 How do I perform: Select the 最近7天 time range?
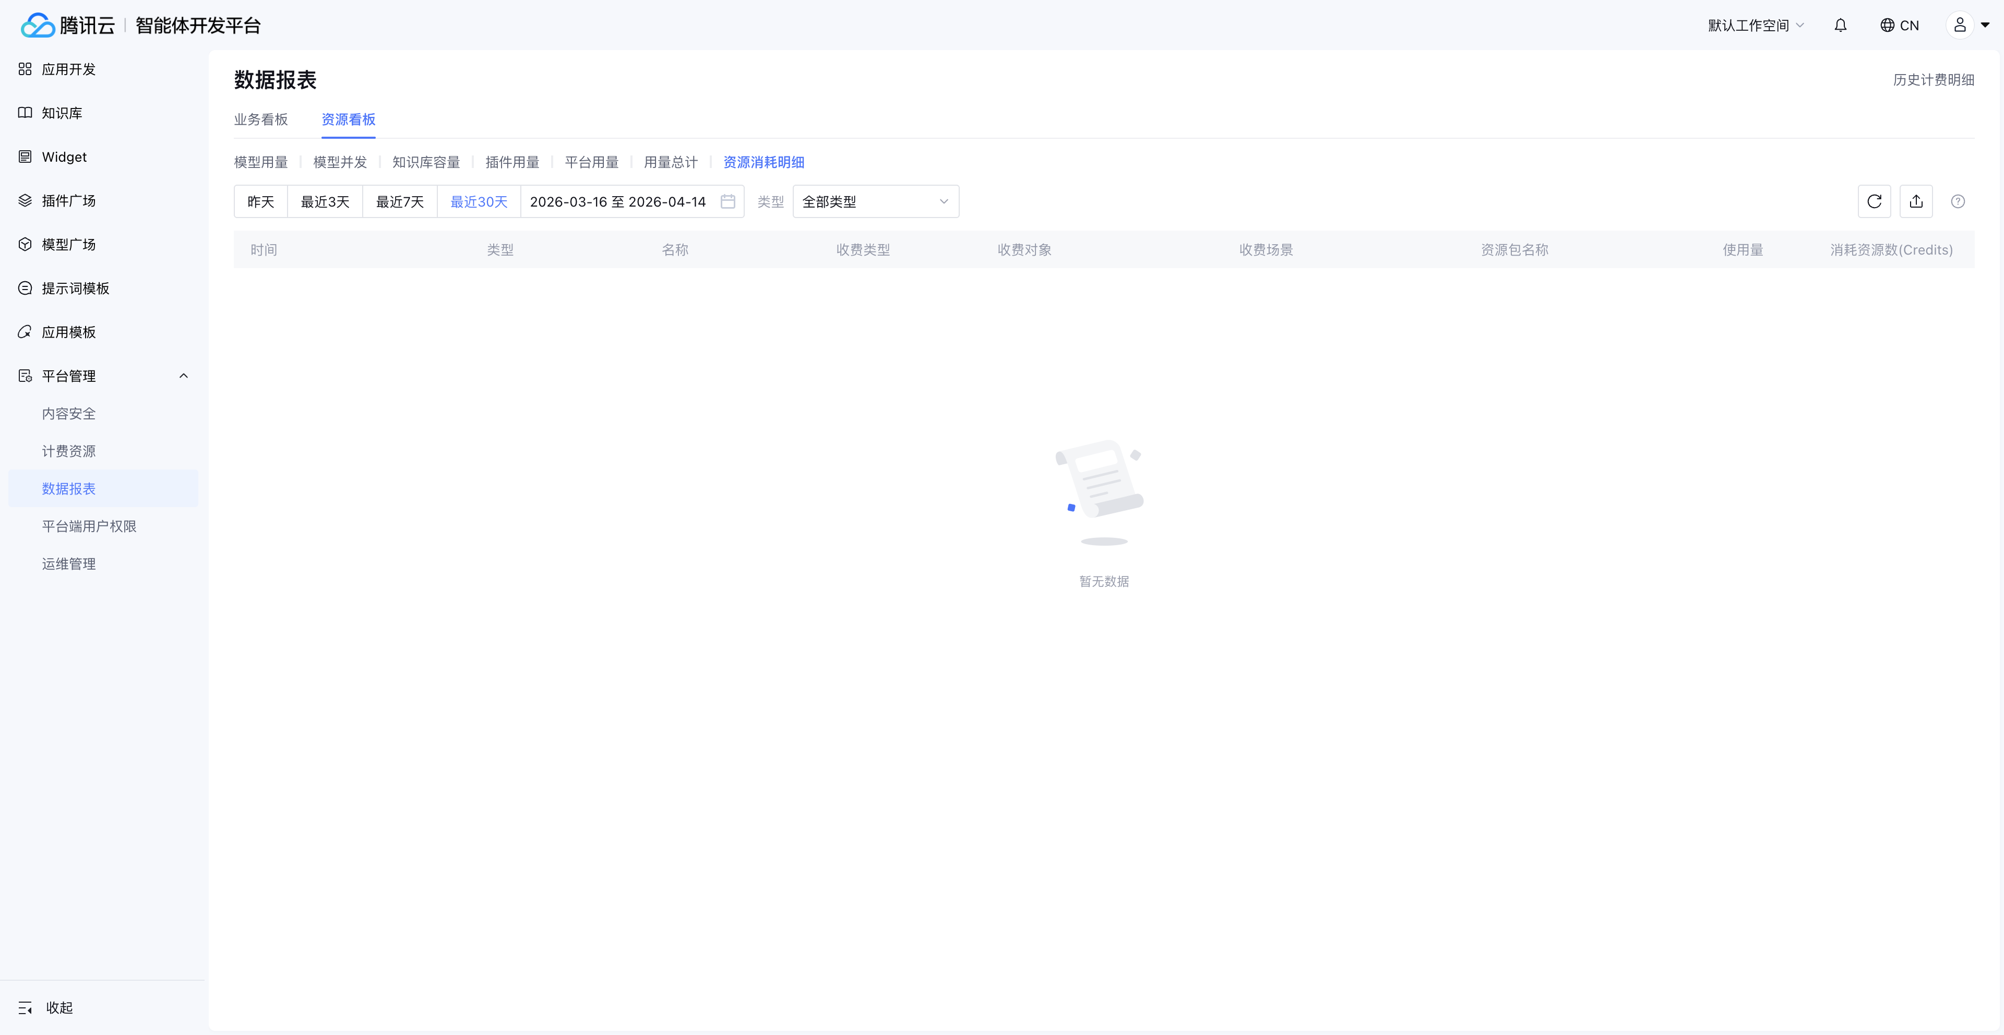(400, 201)
